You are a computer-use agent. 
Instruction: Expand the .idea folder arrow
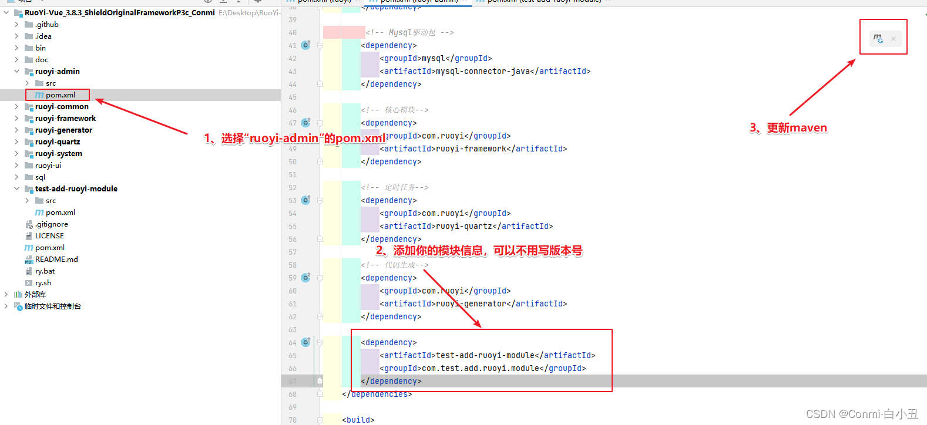[16, 36]
